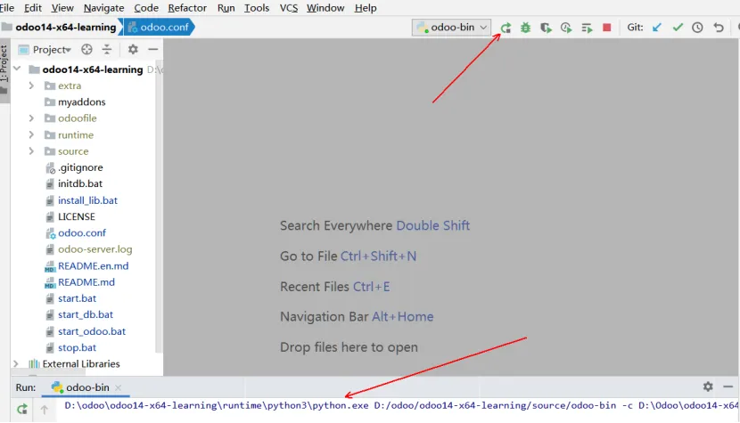740x423 pixels.
Task: Open the Refactor menu
Action: point(187,8)
